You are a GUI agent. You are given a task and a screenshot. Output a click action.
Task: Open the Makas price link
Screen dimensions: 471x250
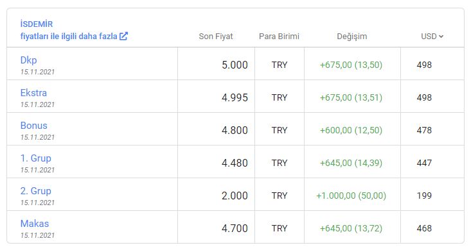click(35, 223)
